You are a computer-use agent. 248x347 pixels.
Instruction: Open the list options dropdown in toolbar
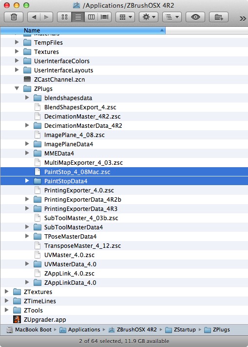(x=172, y=17)
